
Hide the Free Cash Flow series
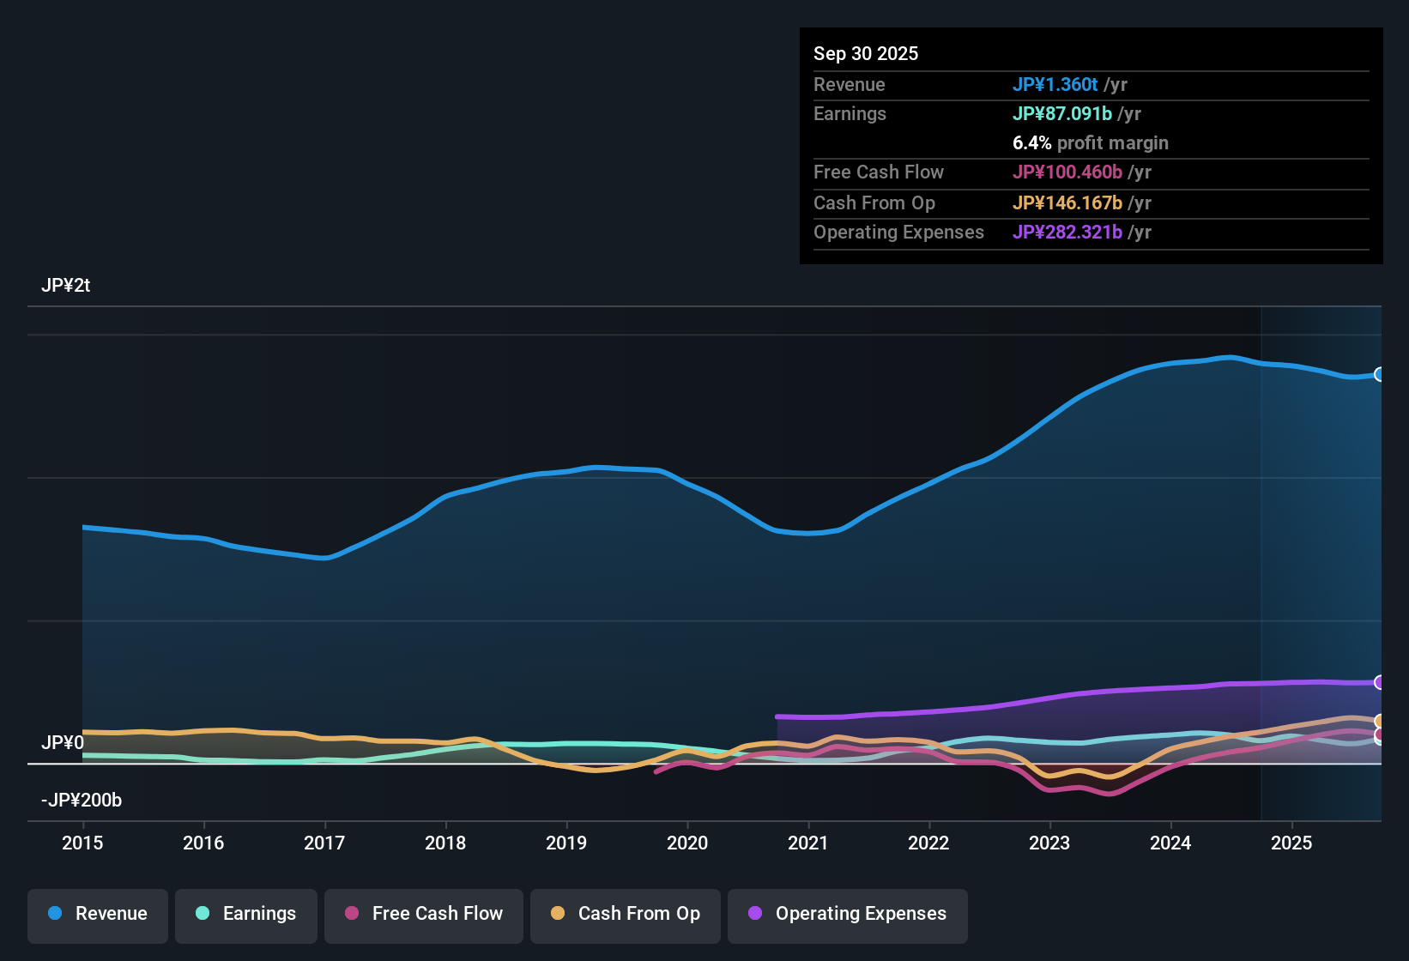click(423, 914)
